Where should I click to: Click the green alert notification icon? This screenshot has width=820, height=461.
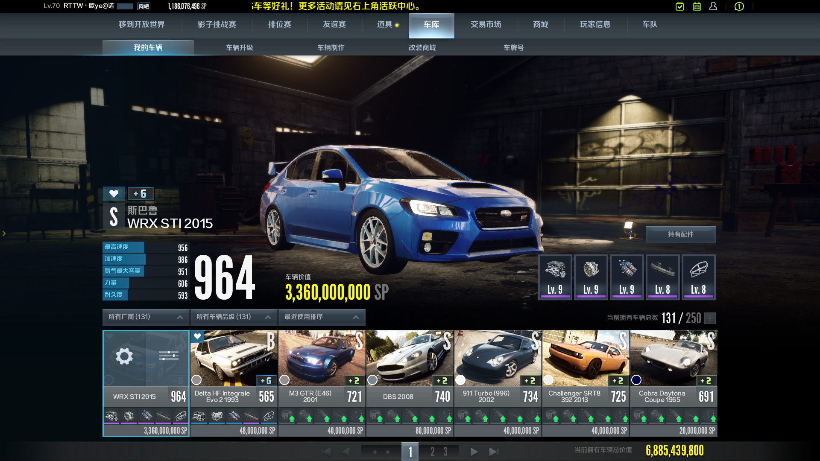coord(739,6)
